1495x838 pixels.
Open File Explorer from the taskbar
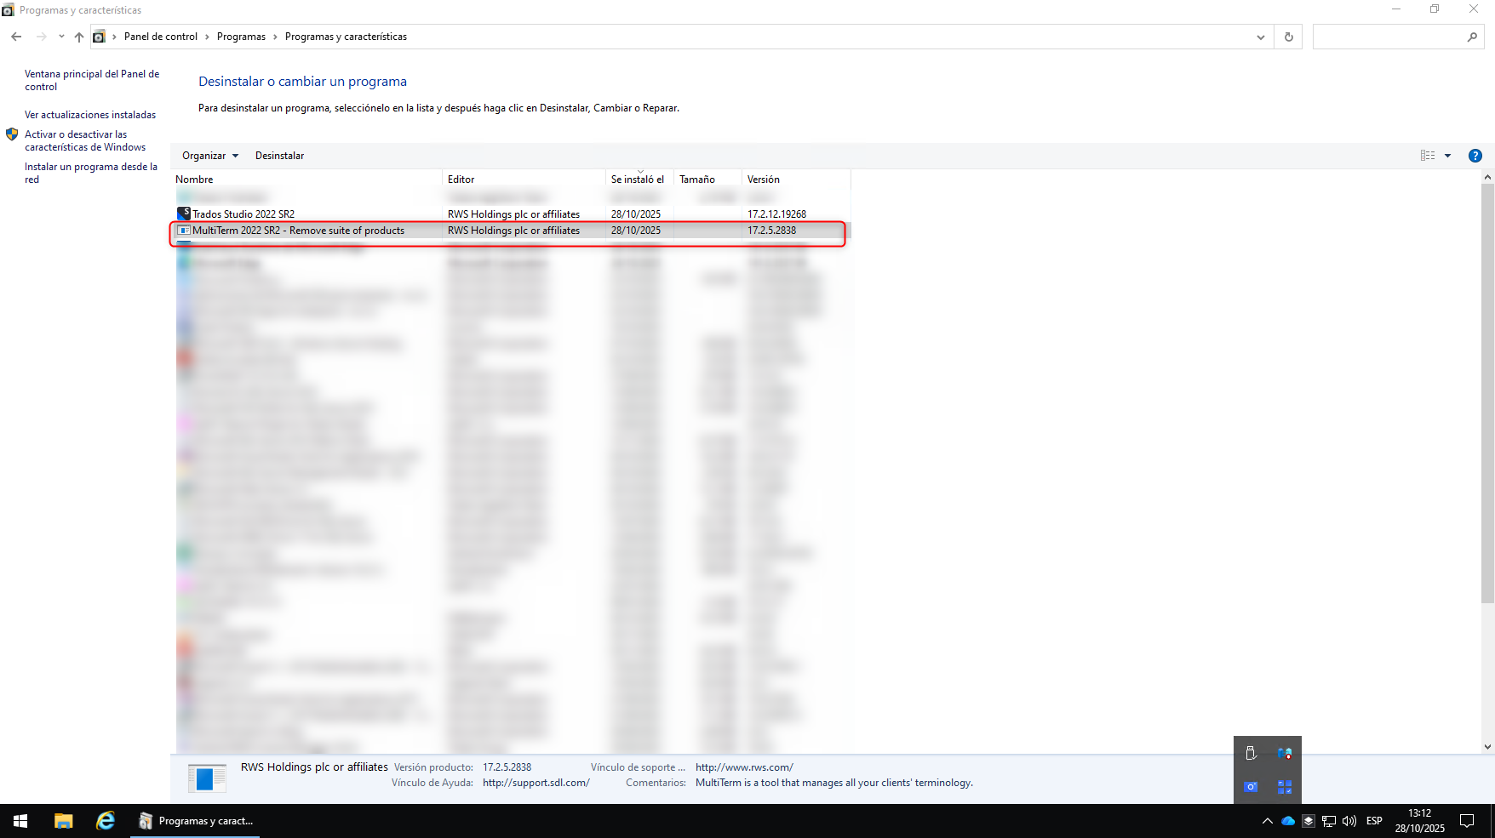63,820
